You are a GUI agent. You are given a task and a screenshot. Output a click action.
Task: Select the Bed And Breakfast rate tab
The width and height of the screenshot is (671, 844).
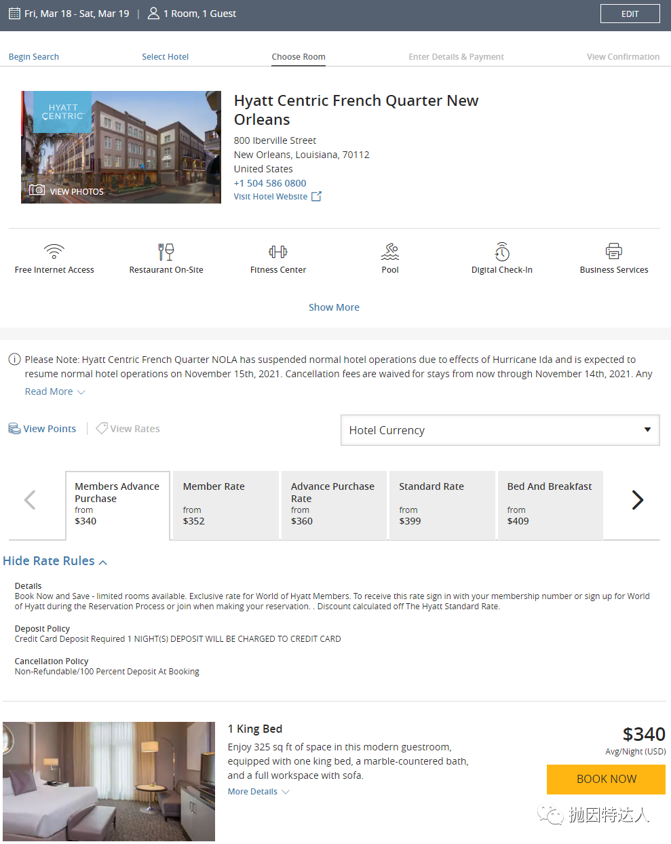[x=550, y=504]
